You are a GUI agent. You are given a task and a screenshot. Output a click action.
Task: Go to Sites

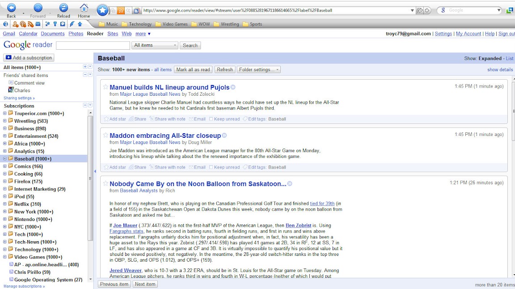pos(113,34)
